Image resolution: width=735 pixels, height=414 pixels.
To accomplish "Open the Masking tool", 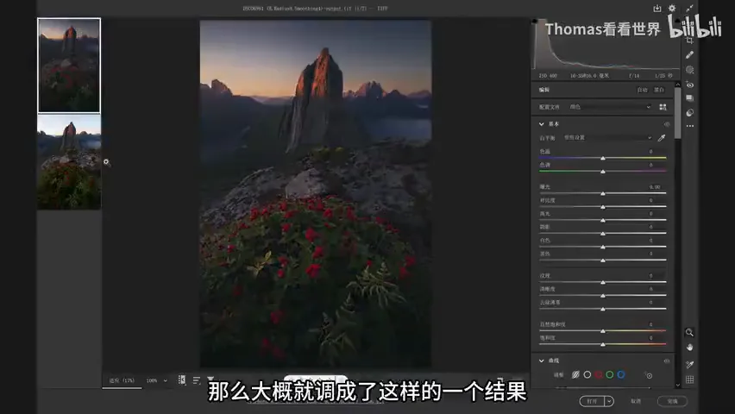I will click(x=689, y=70).
